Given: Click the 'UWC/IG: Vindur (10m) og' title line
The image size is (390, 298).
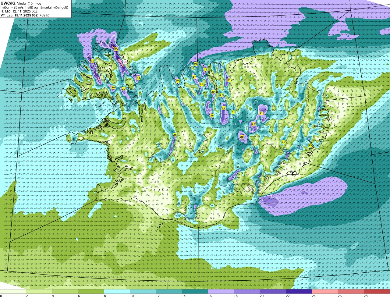Looking at the screenshot, I should click(x=21, y=3).
